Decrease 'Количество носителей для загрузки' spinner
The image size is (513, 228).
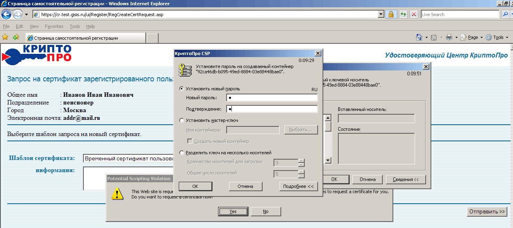(x=301, y=165)
